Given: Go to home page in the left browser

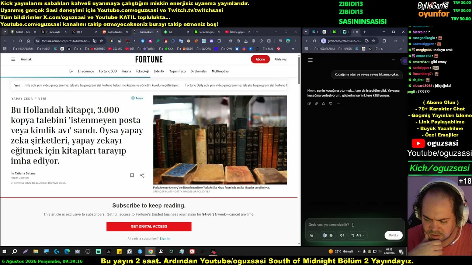Looking at the screenshot, I should [28, 41].
